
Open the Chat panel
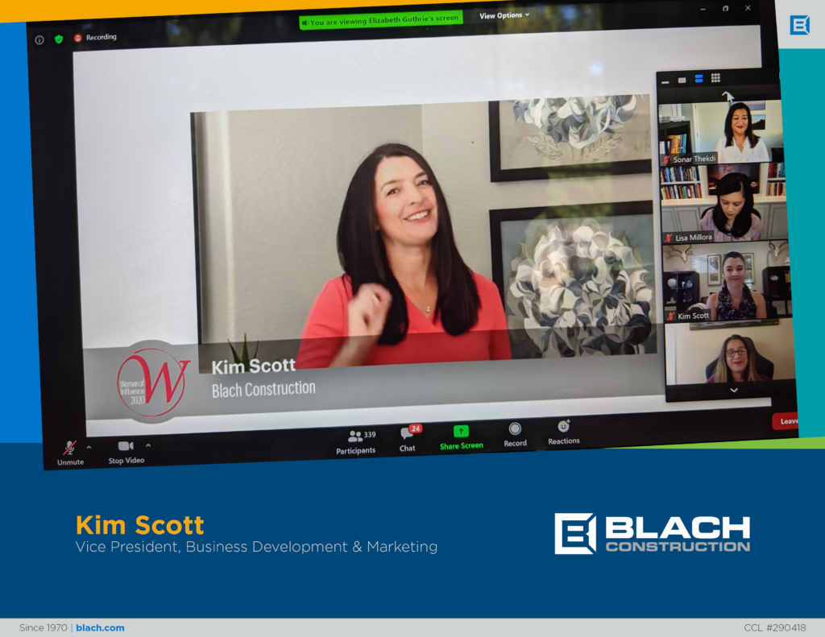(x=408, y=440)
